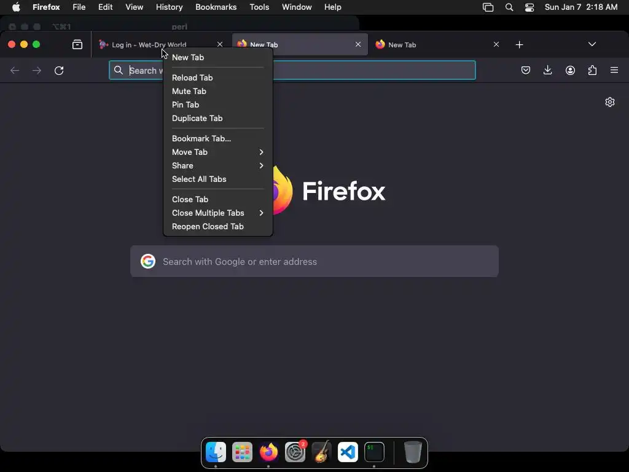Go forward with the right arrow button
The width and height of the screenshot is (629, 472).
37,71
